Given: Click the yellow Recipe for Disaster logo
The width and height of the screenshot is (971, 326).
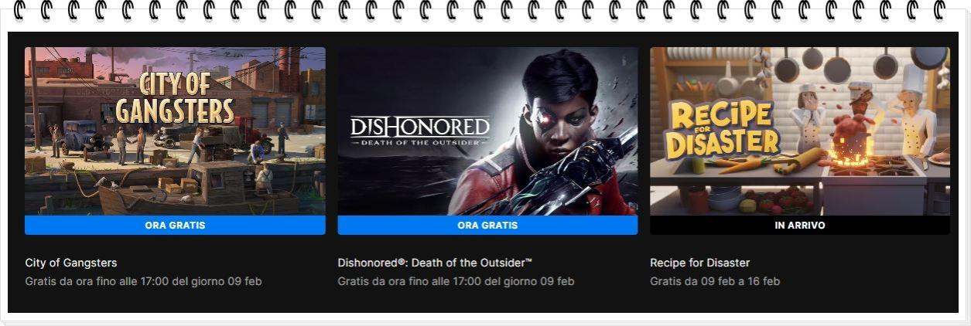Looking at the screenshot, I should point(723,130).
